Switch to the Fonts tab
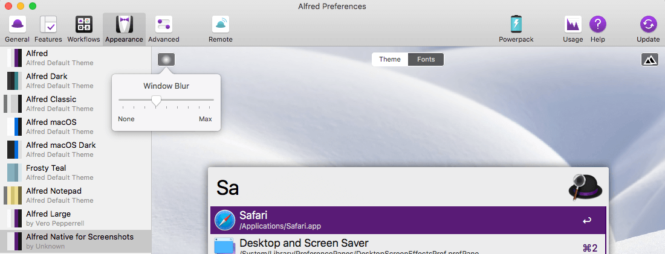Screen dimensions: 665x254 (x=426, y=59)
